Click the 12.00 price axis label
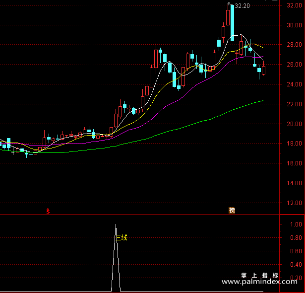Screen dimensions: 305x293 (294, 203)
